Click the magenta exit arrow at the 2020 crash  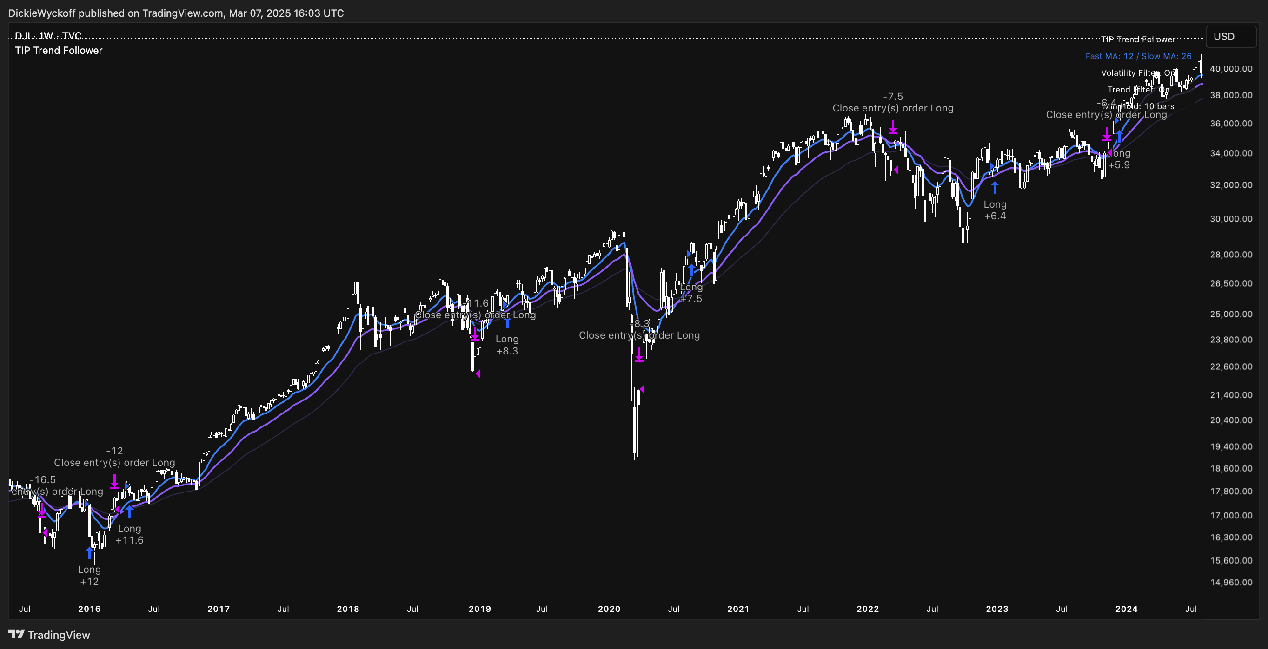click(x=639, y=354)
